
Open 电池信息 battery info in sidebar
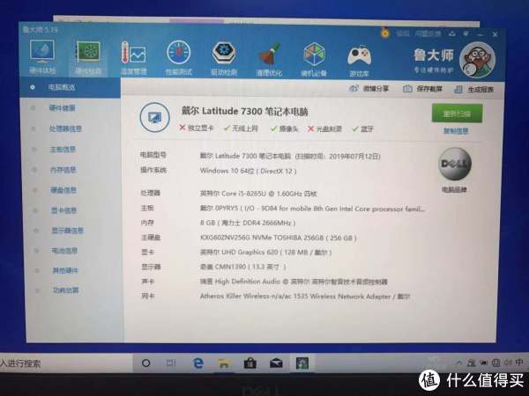(x=64, y=250)
